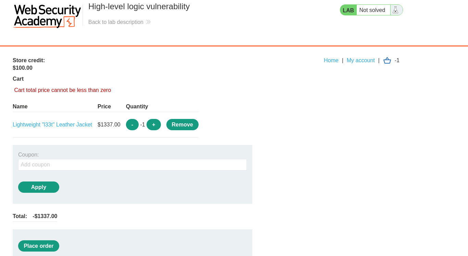The image size is (468, 256).
Task: Click the -$1337.00 total amount
Action: pos(45,216)
